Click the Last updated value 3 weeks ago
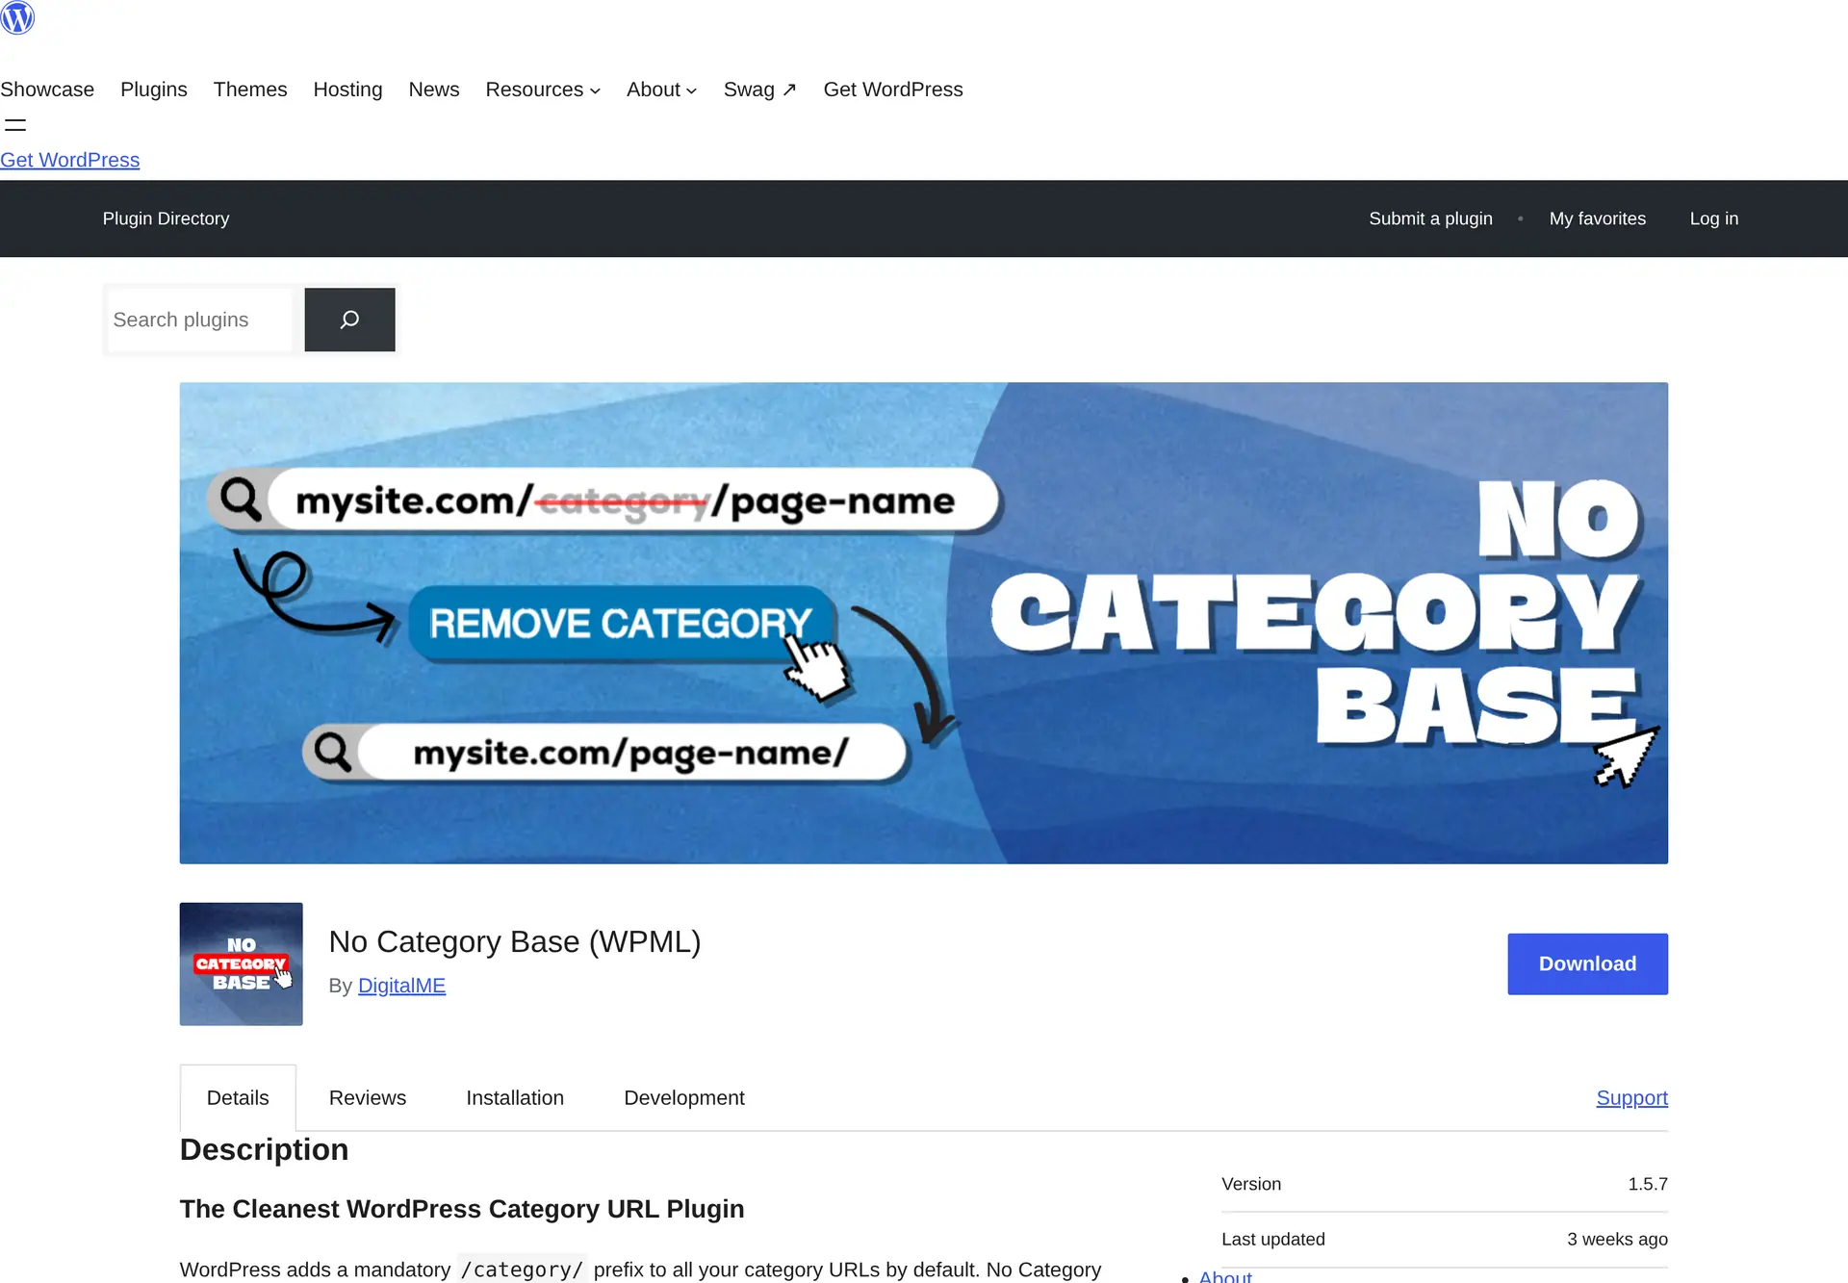Viewport: 1848px width, 1283px height. pos(1617,1240)
